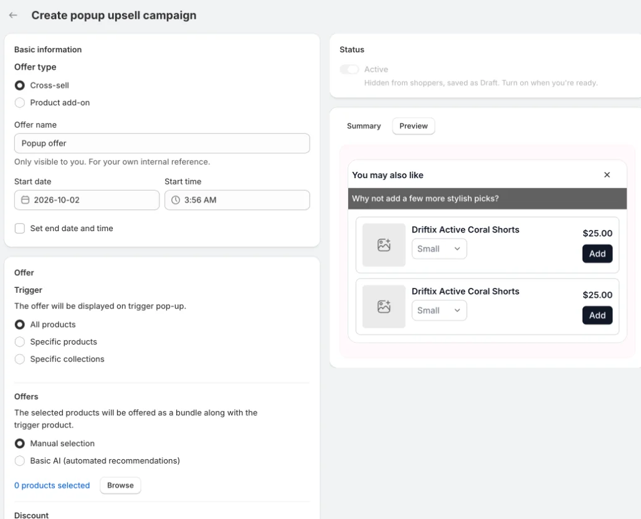
Task: Close the You may also like popup
Action: pyautogui.click(x=607, y=175)
